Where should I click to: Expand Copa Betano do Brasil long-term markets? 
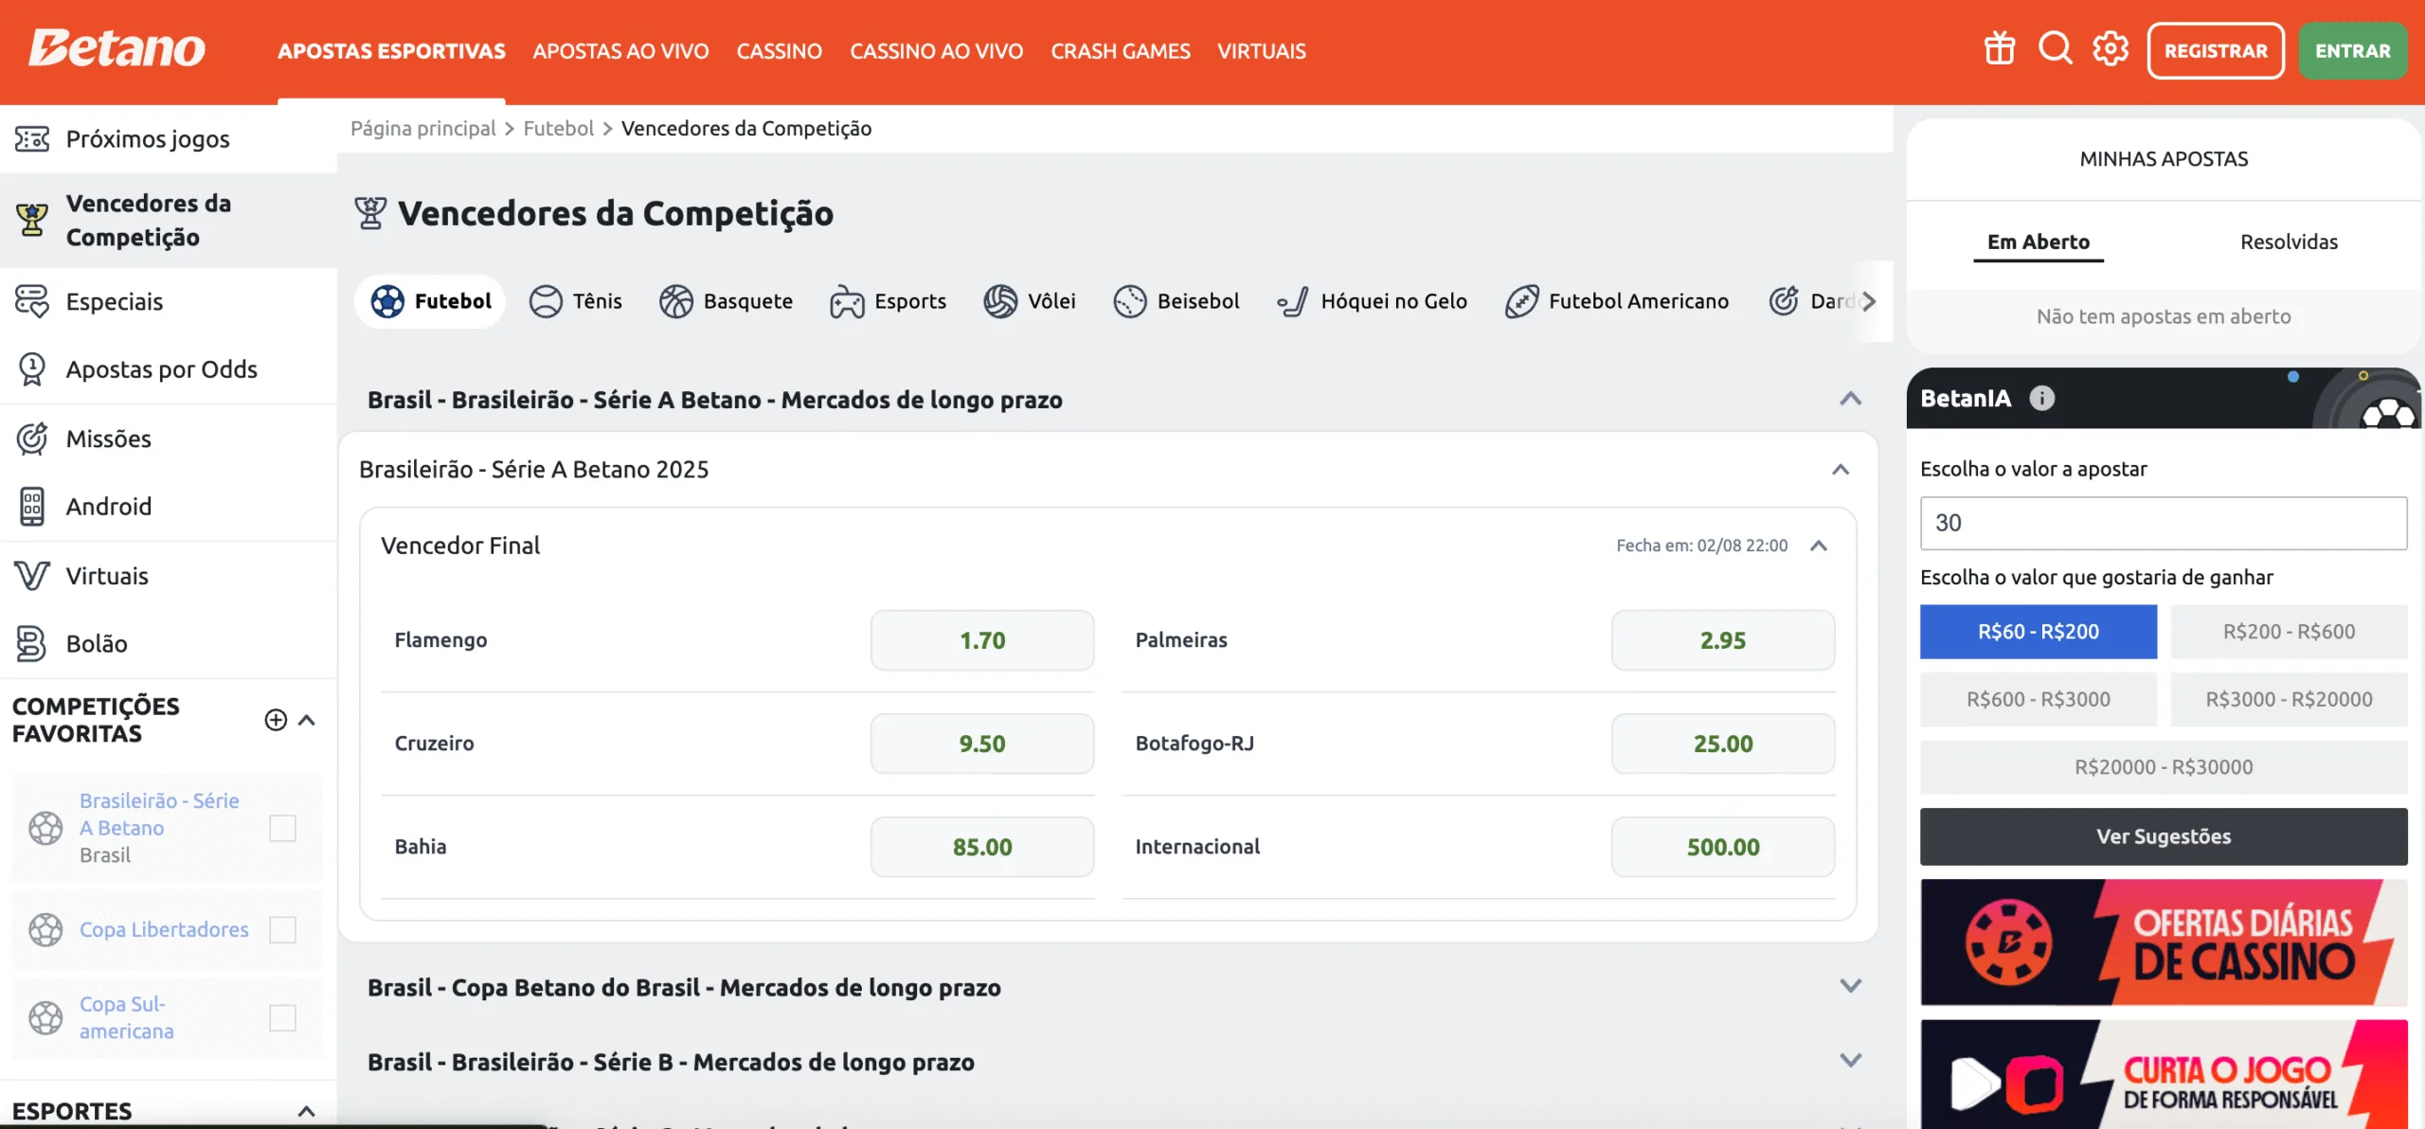(1850, 986)
